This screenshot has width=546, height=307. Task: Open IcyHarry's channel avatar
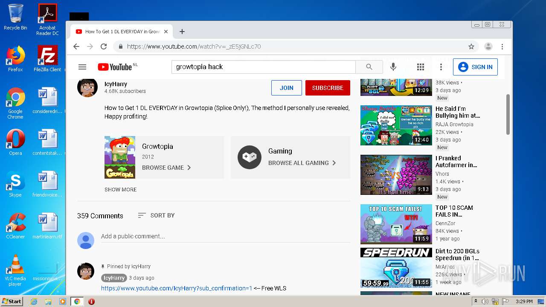click(x=87, y=87)
